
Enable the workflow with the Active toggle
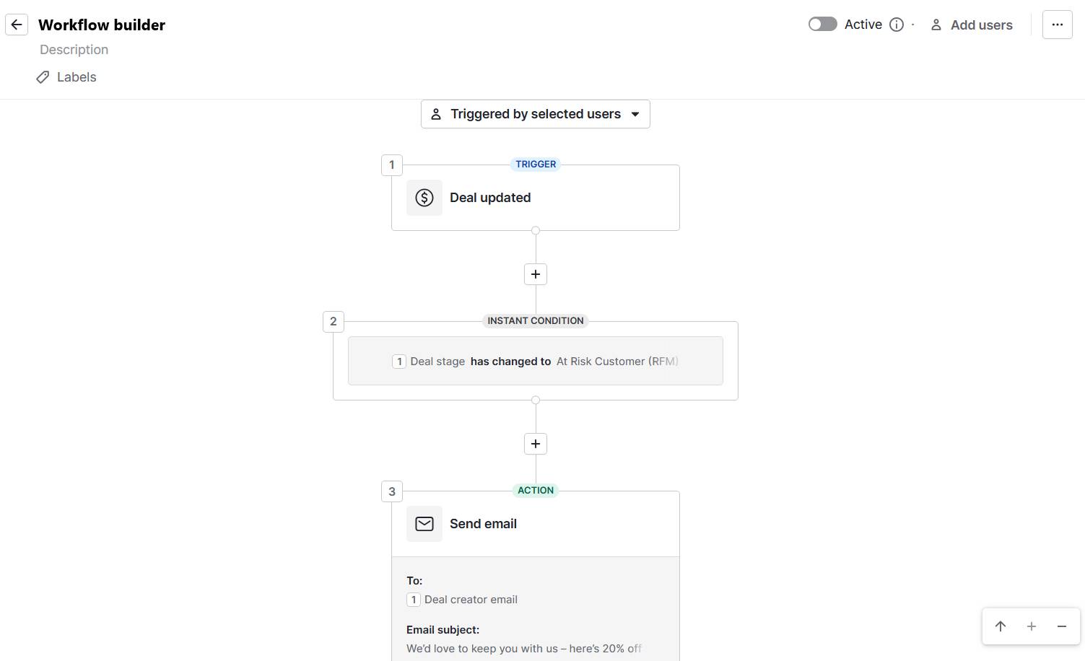(x=822, y=24)
